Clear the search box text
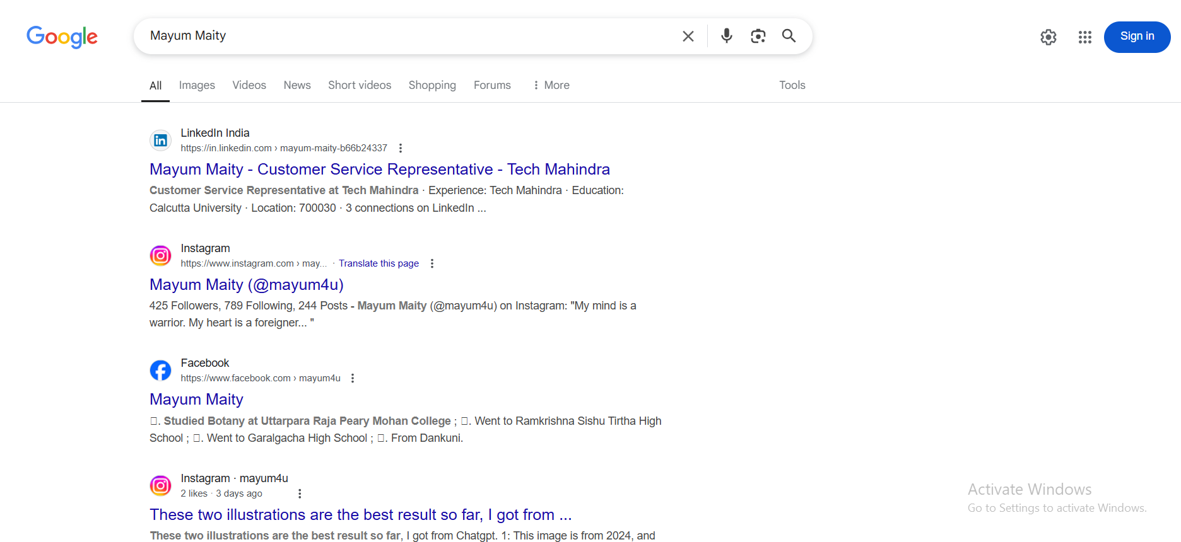 [x=688, y=37]
